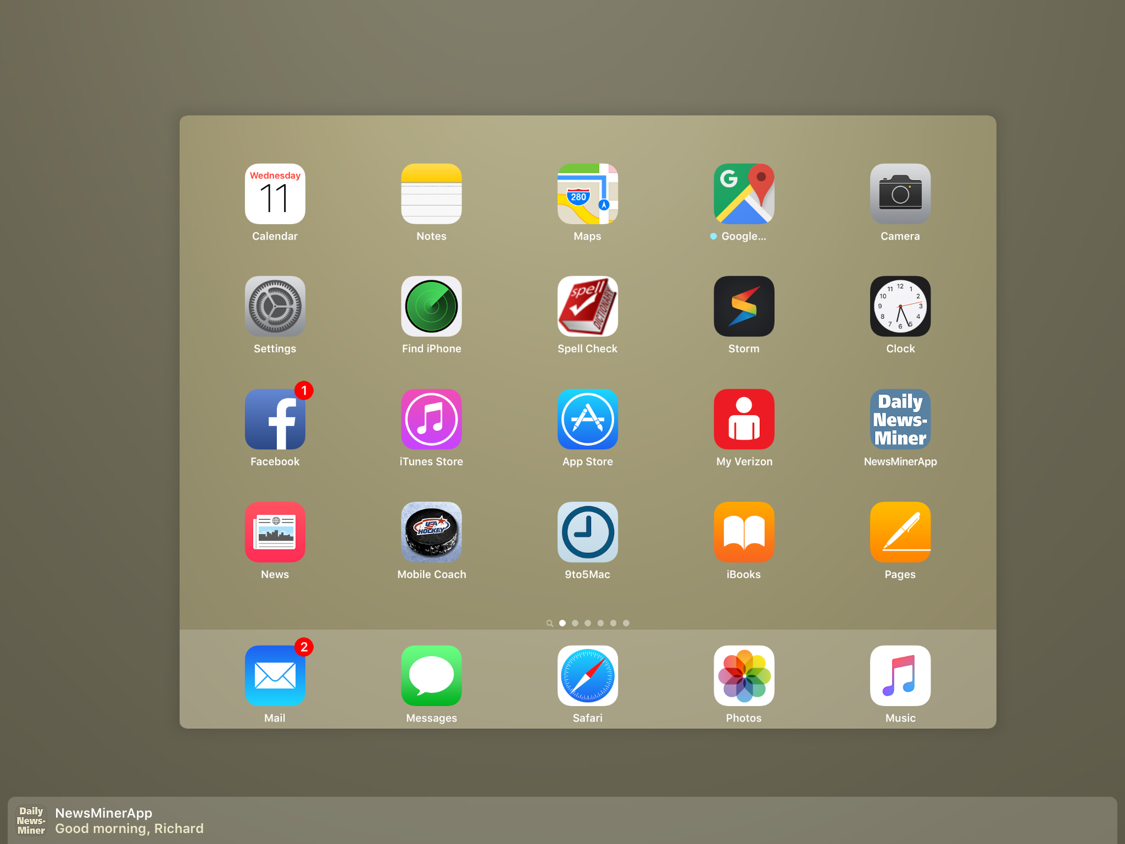This screenshot has width=1125, height=844.
Task: Open the Mobile Coach hockey app
Action: (431, 532)
